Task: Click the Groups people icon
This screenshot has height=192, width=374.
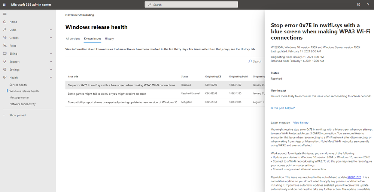Action: coord(5,38)
